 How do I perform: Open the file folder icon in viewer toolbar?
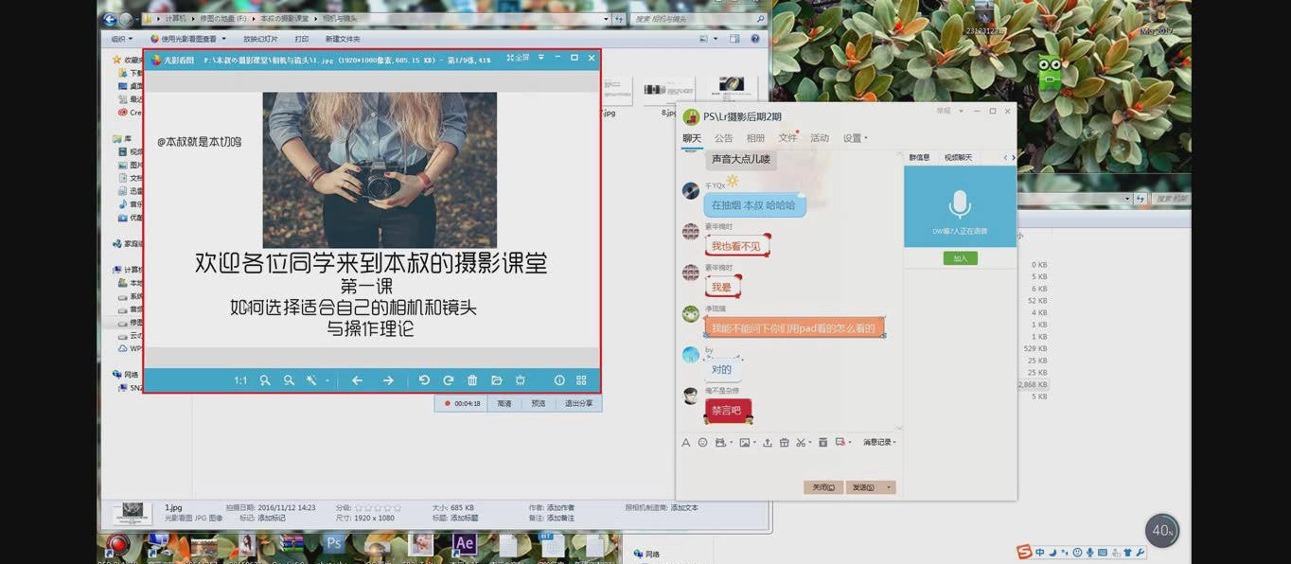[x=496, y=380]
